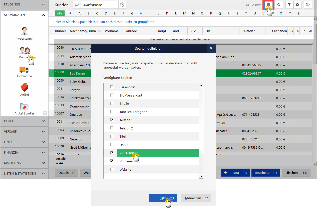This screenshot has width=317, height=208.
Task: Confirm dialog with OK button
Action: pyautogui.click(x=163, y=198)
